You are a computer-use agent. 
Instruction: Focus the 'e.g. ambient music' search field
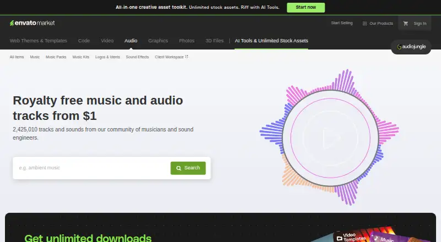click(92, 168)
